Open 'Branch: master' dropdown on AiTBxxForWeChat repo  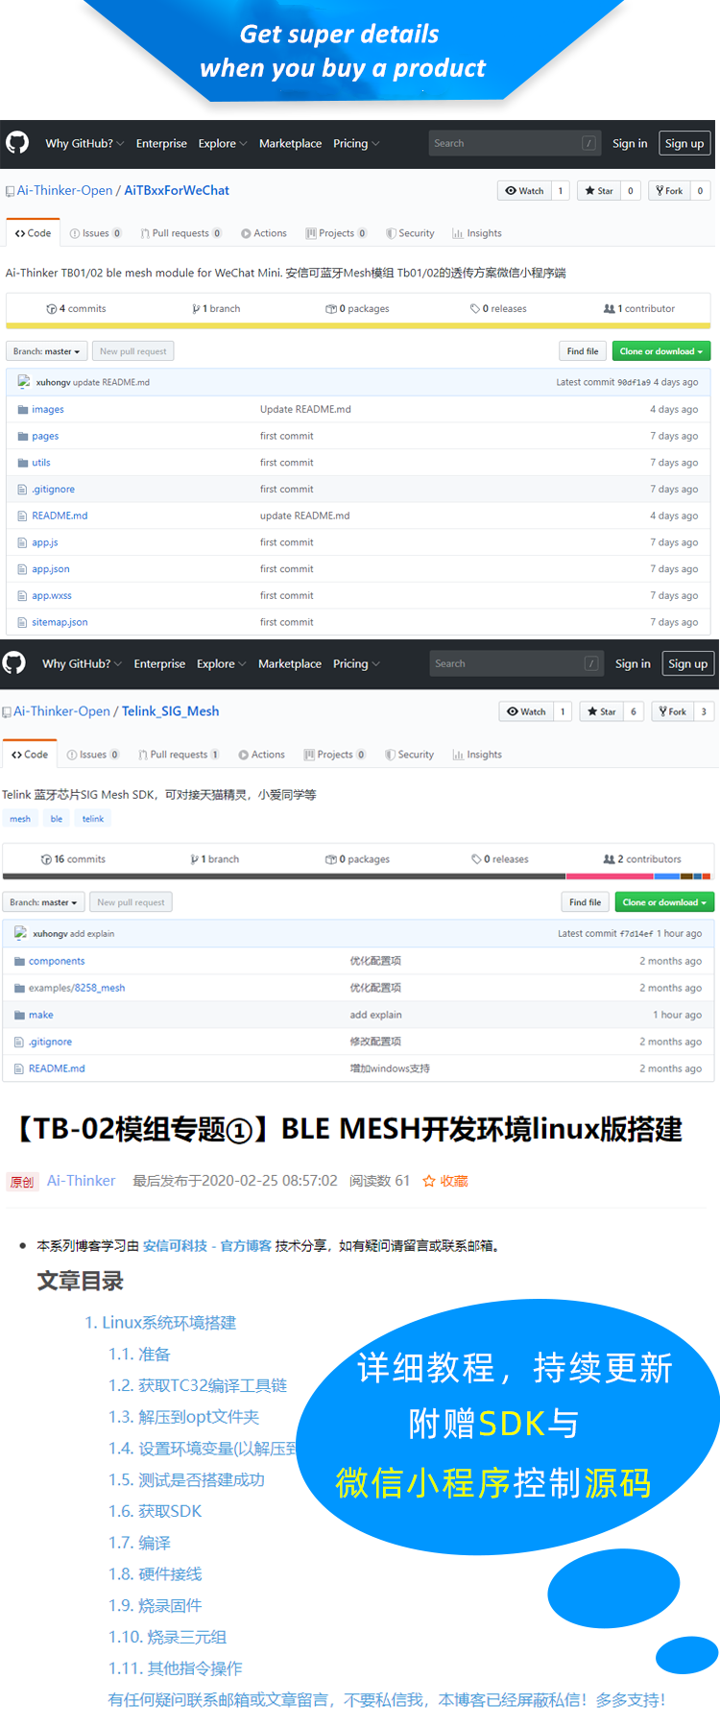pyautogui.click(x=47, y=351)
